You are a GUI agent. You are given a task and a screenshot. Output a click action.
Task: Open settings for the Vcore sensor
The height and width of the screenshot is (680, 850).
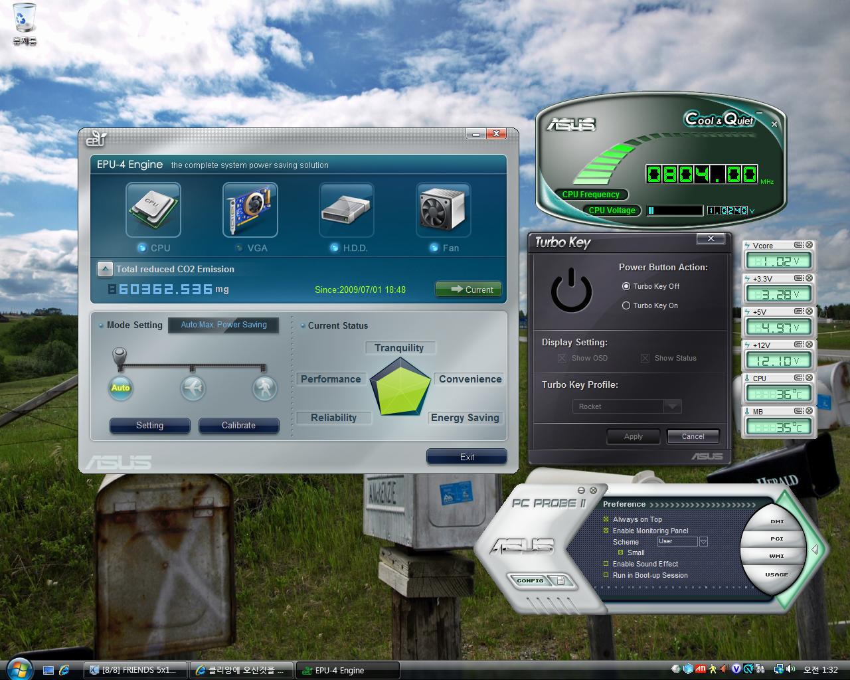(799, 245)
